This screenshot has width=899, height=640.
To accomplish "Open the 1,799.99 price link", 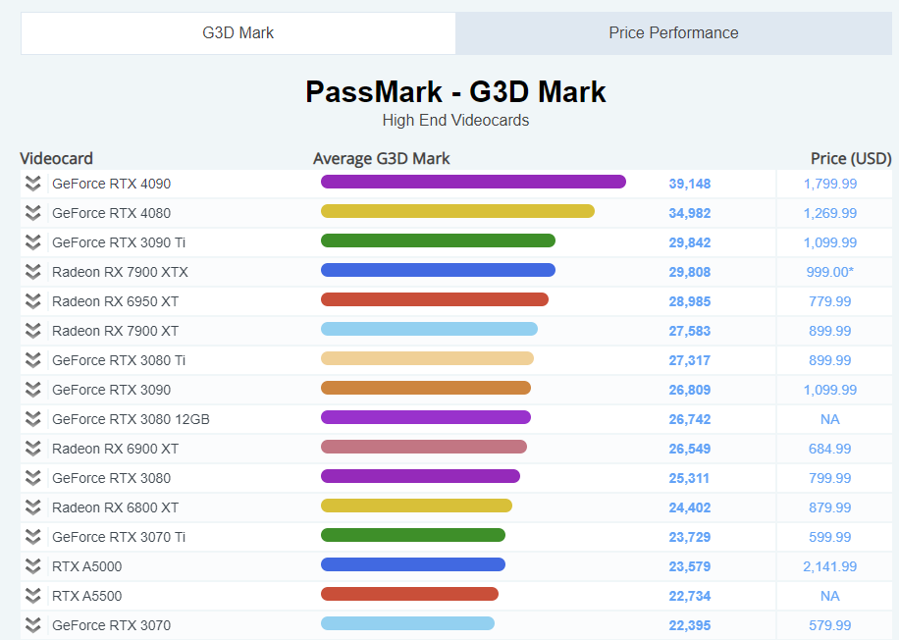I will pyautogui.click(x=830, y=185).
